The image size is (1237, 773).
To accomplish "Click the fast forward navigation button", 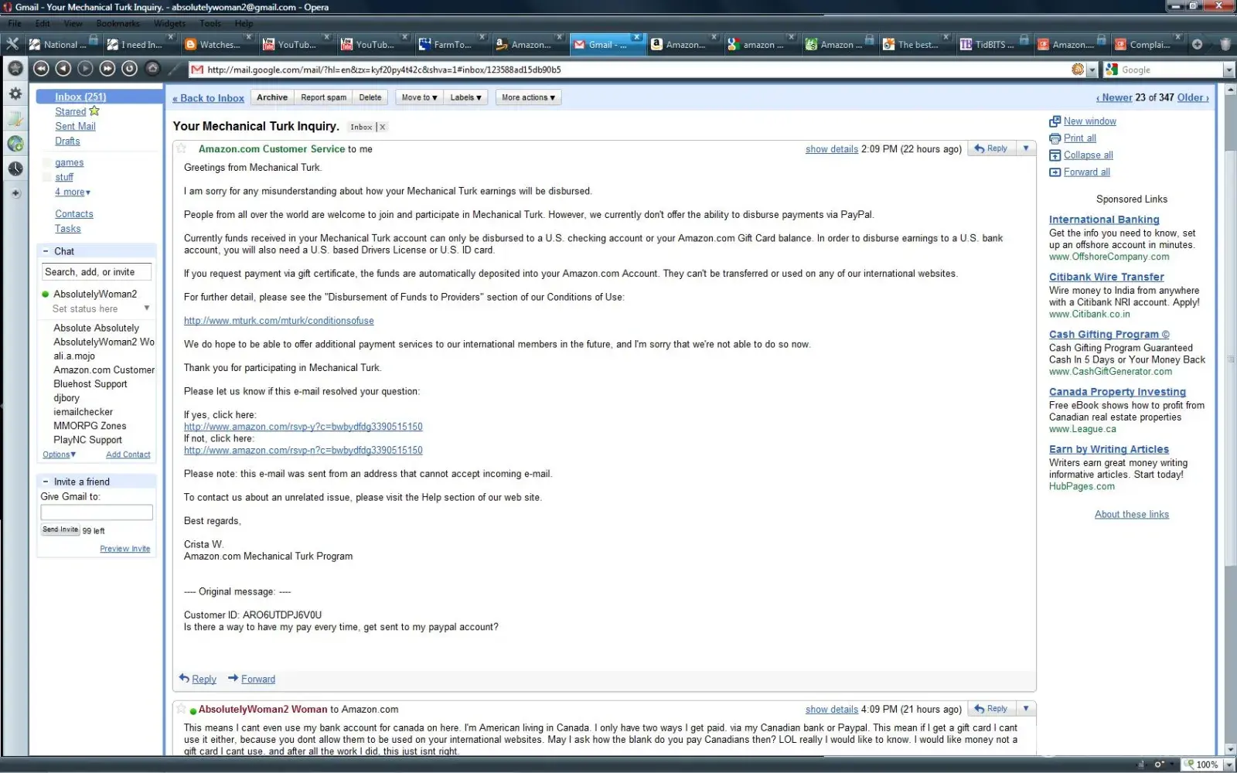I will 107,69.
